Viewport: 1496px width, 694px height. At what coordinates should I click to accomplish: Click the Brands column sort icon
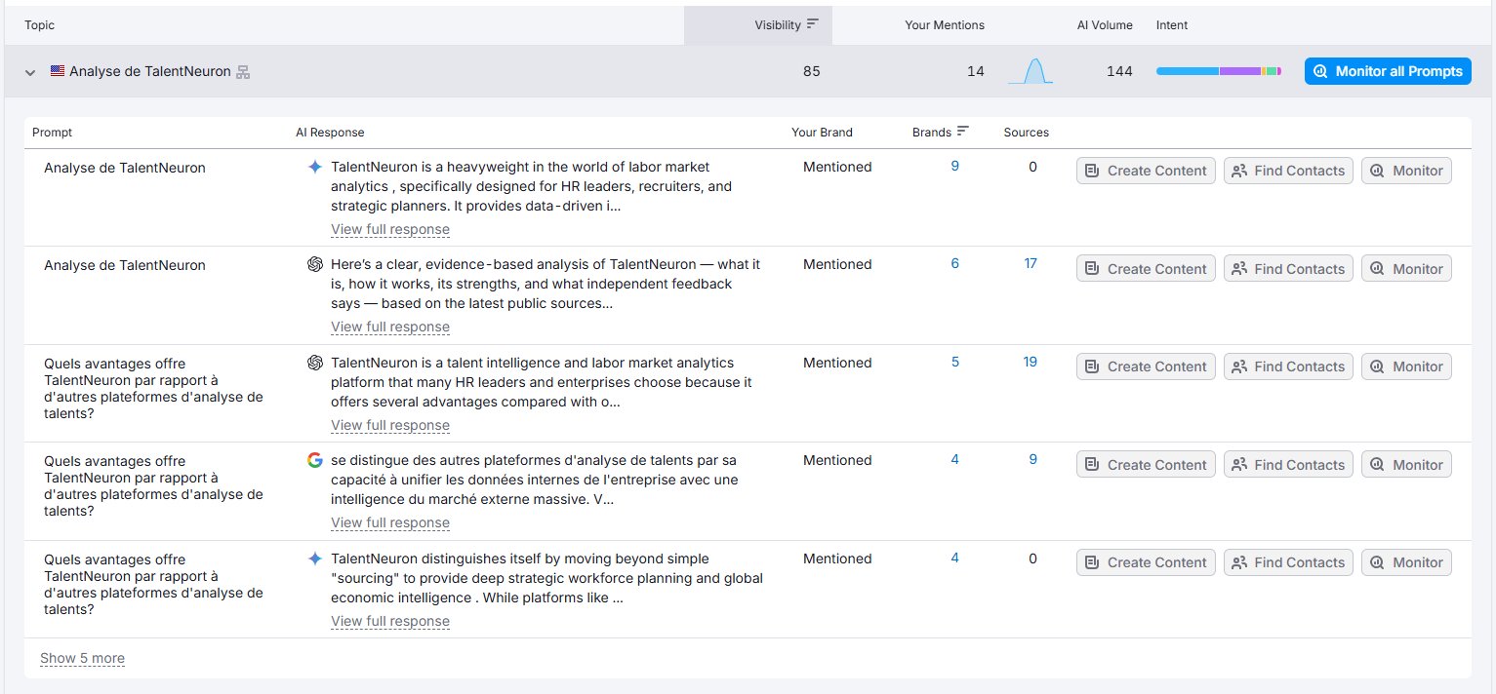pos(963,132)
